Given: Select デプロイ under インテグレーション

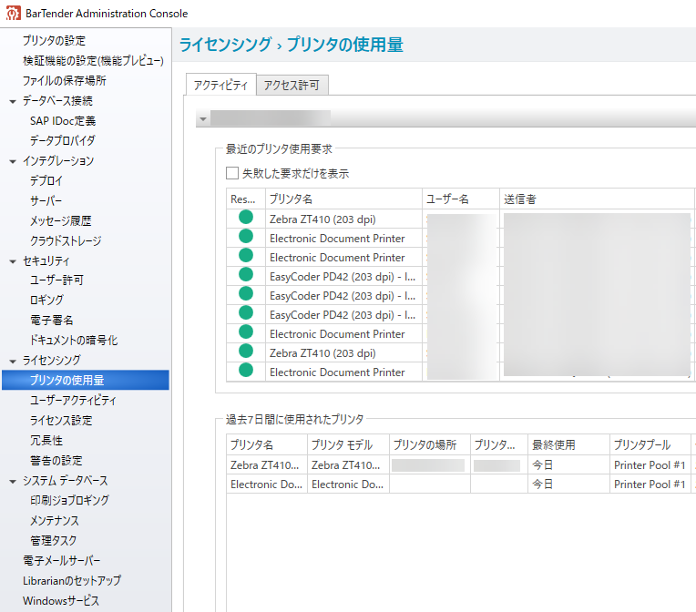Looking at the screenshot, I should [46, 180].
